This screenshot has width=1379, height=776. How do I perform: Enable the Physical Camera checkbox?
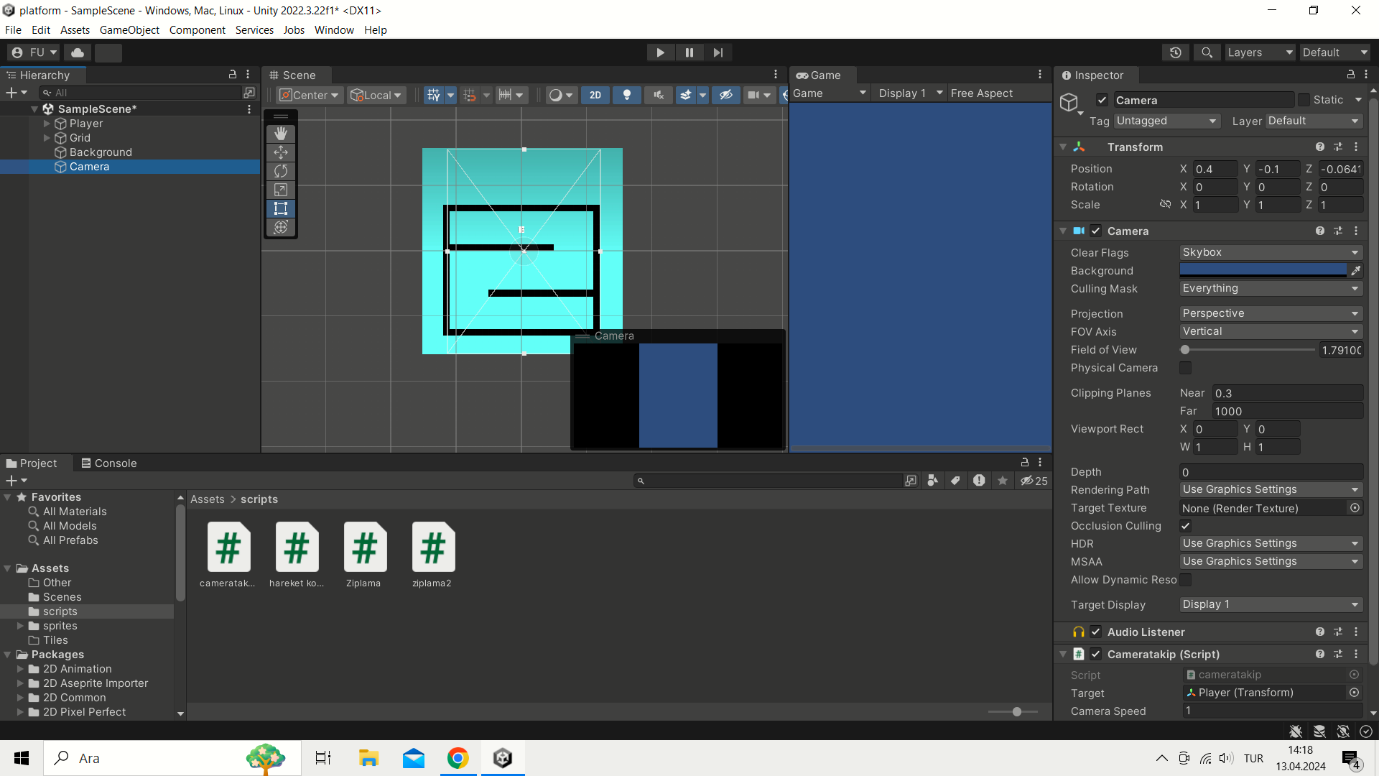pos(1186,368)
